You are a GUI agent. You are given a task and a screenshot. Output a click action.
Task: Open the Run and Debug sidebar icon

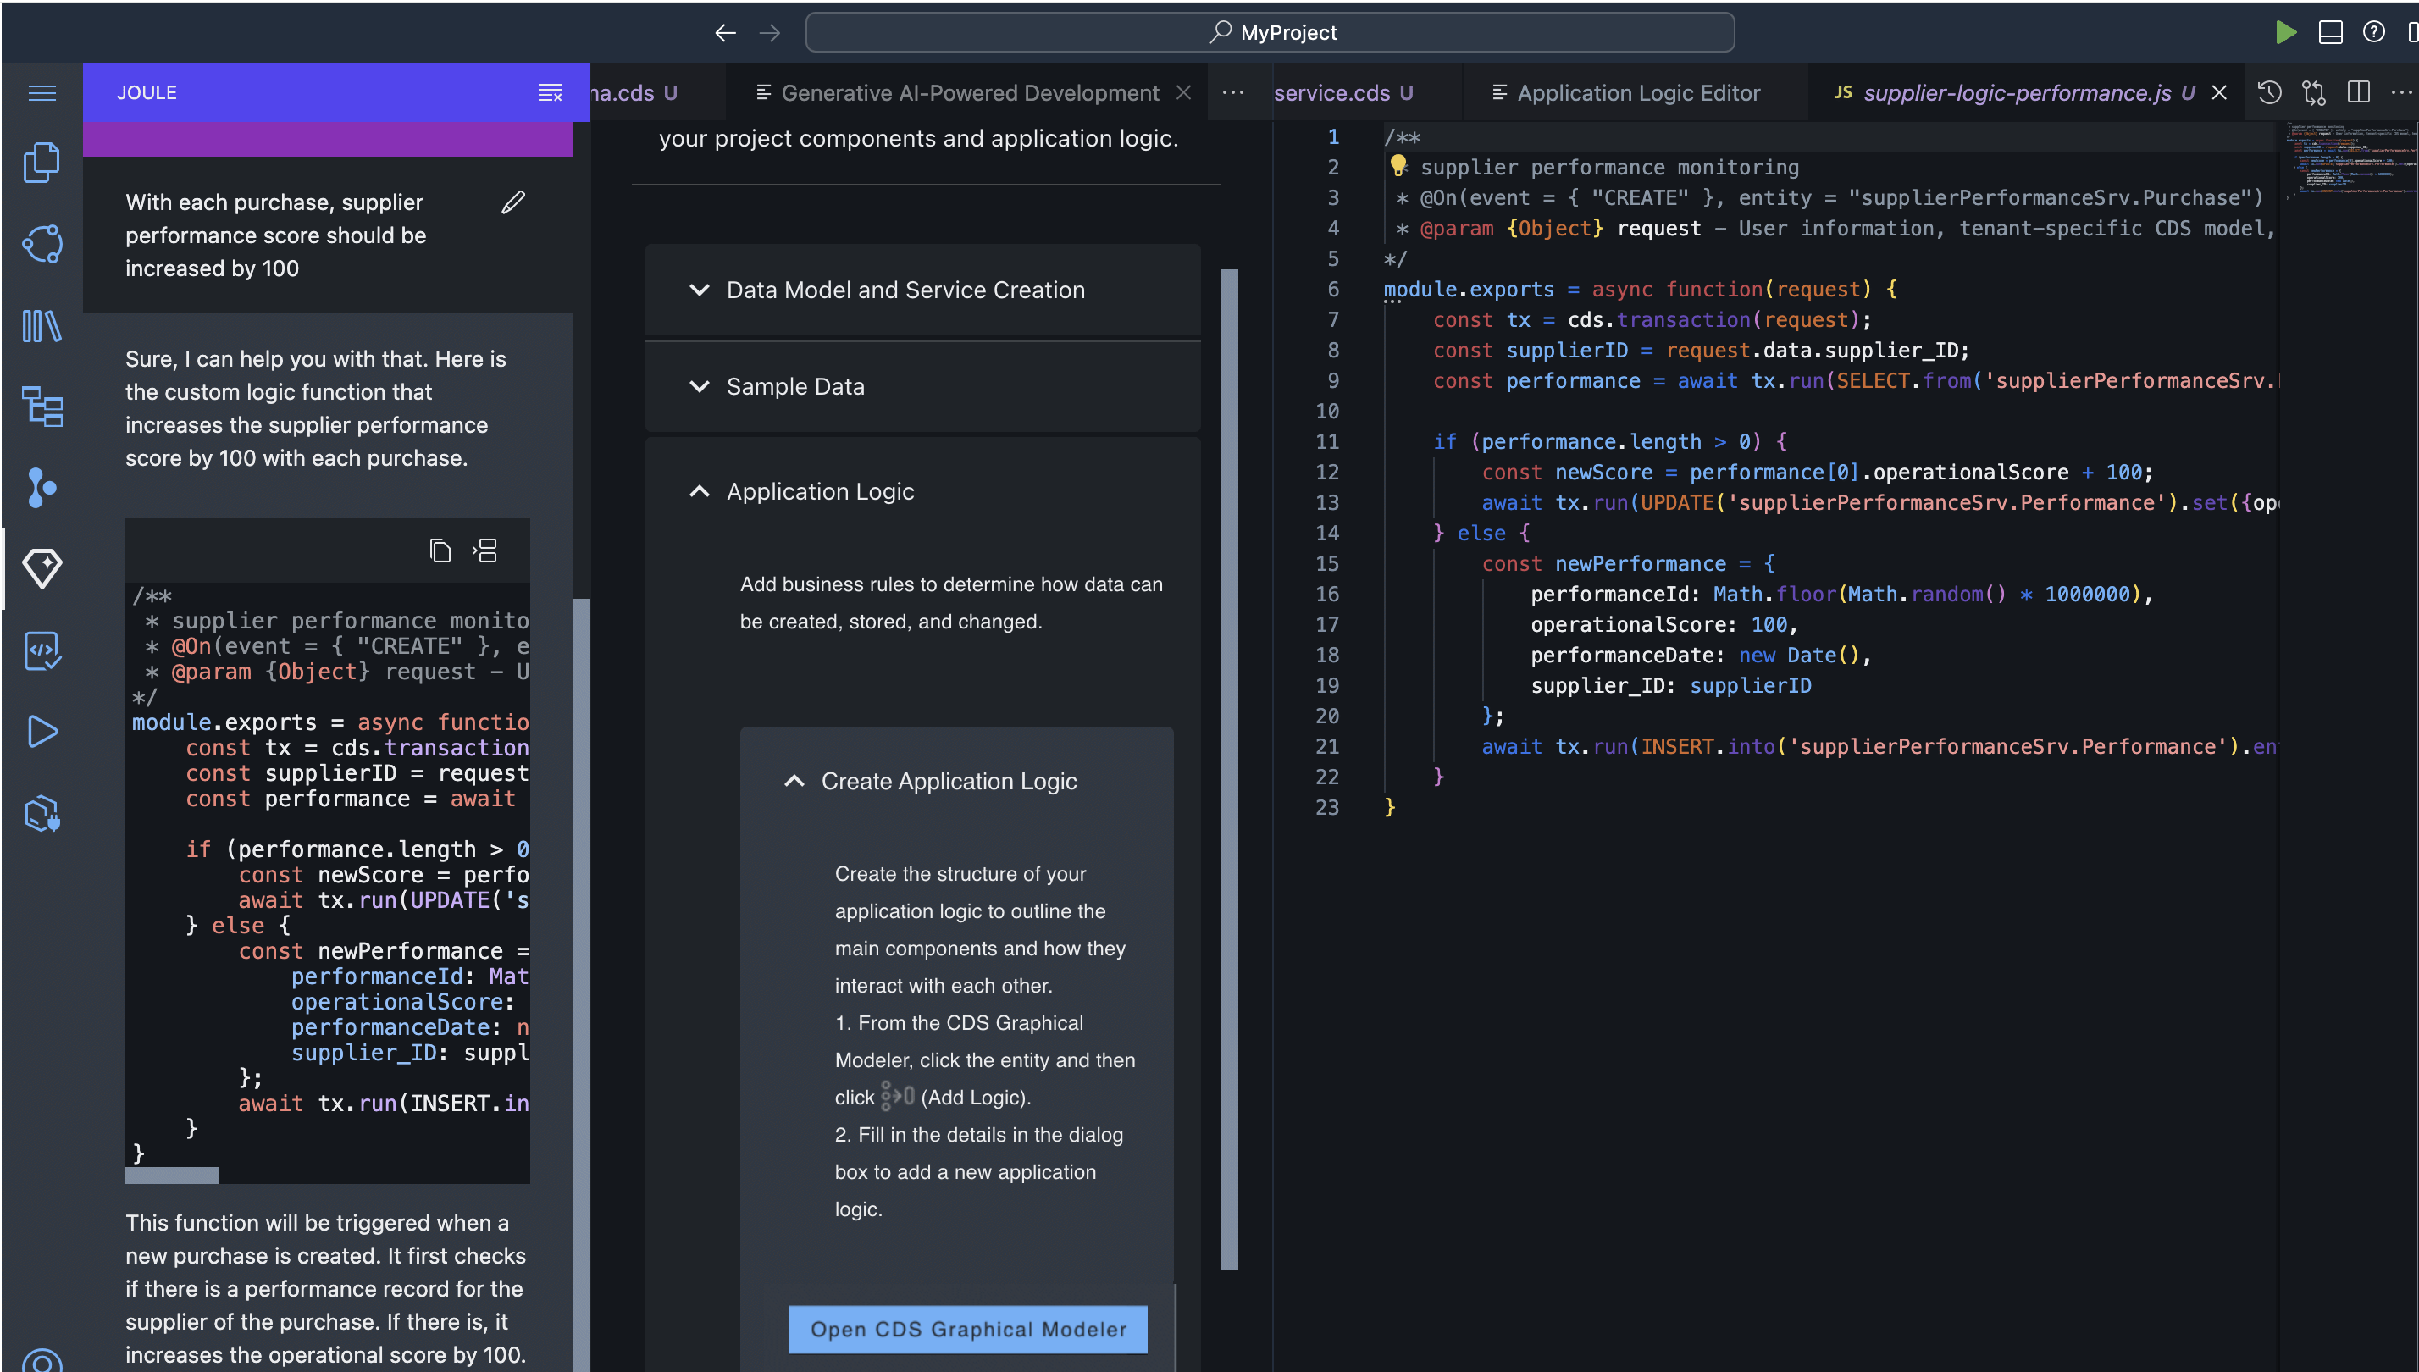point(42,731)
